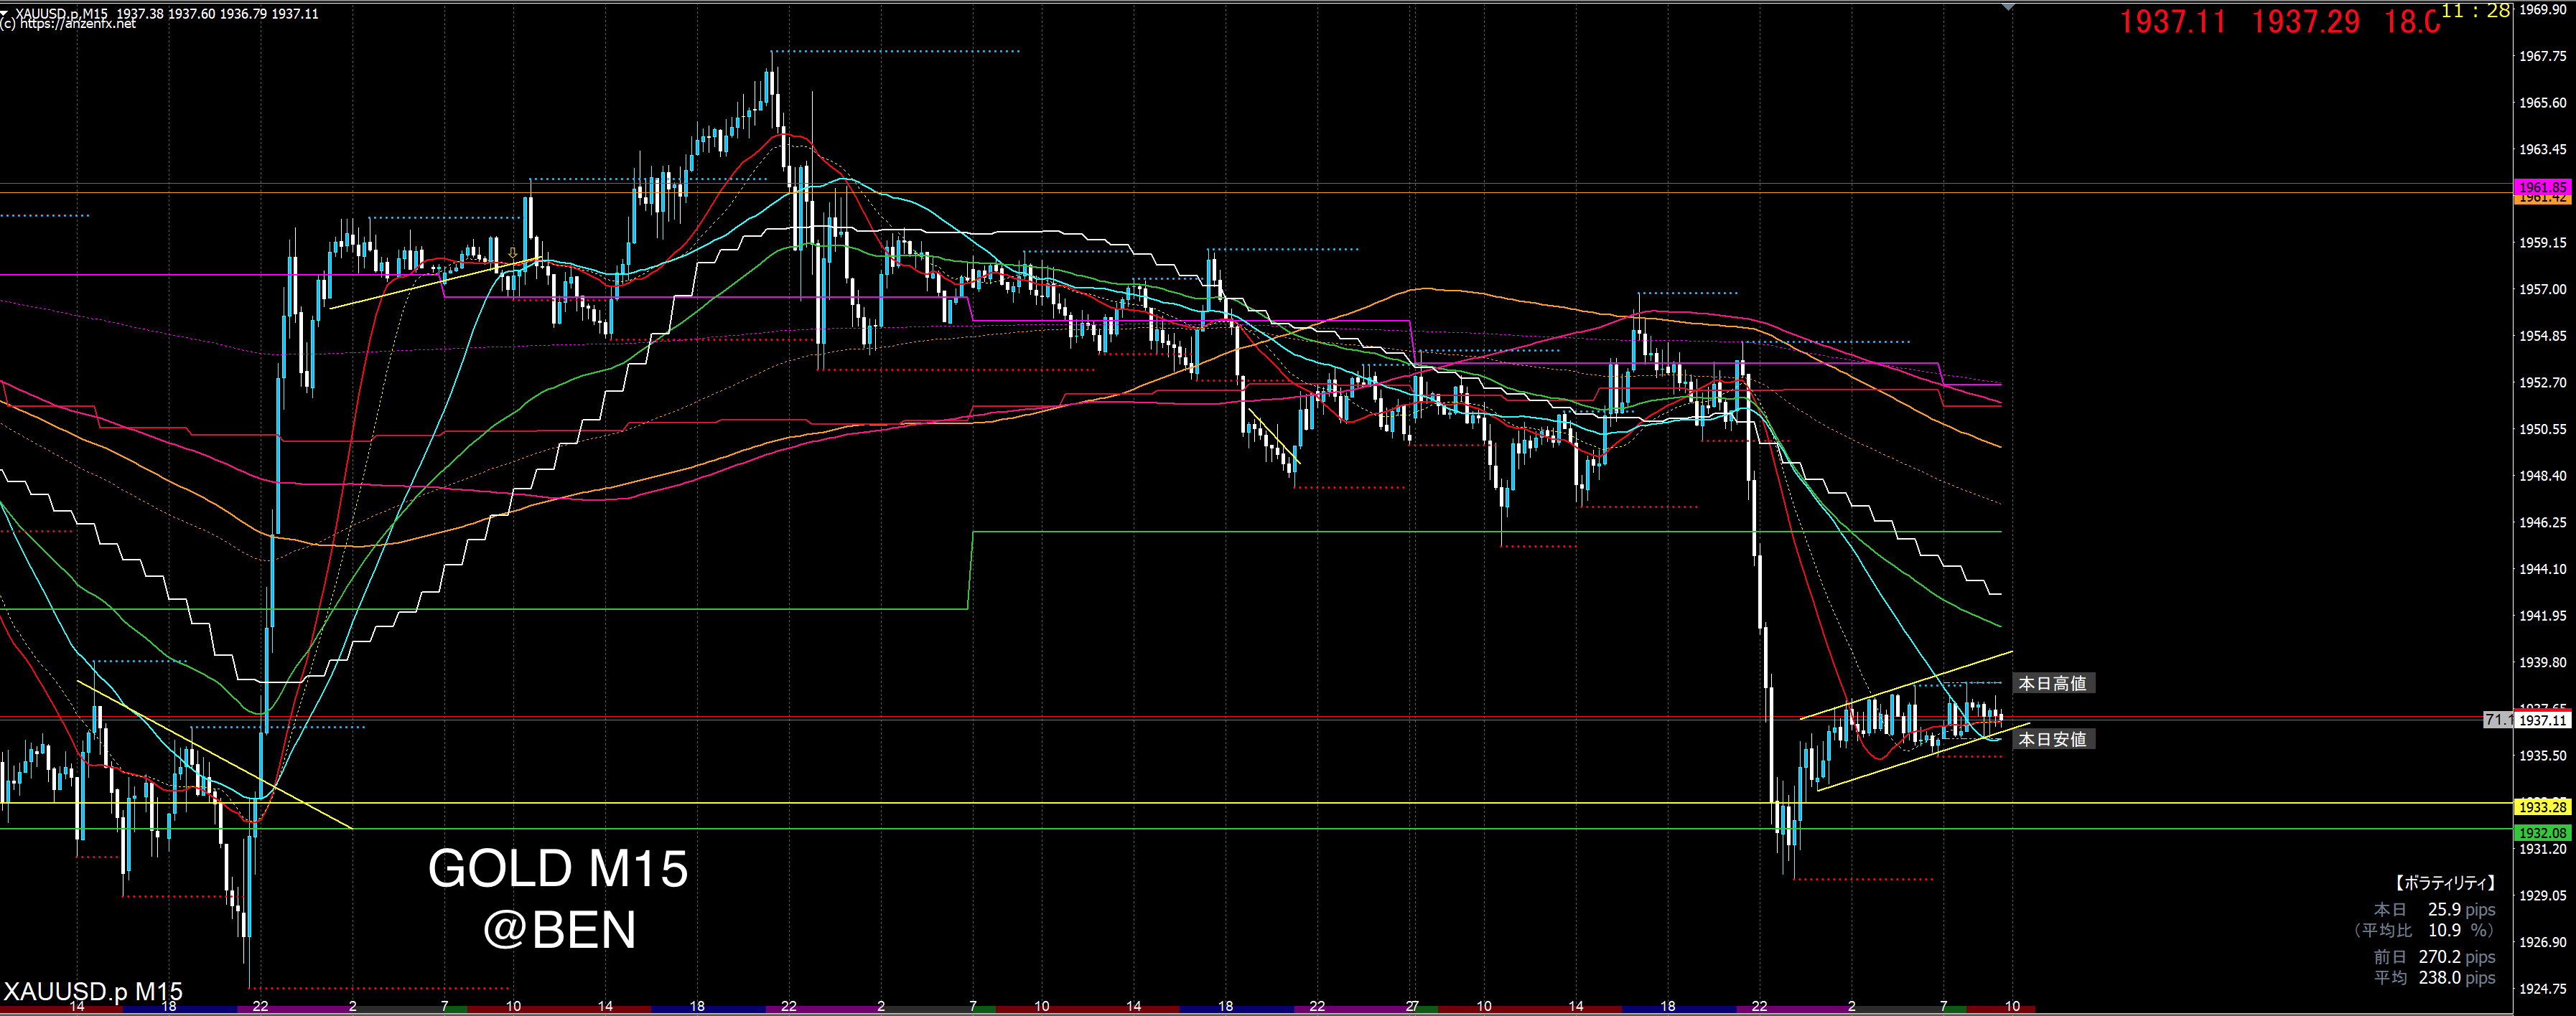2576x1016 pixels.
Task: Click the magenta 1961.85 price tag
Action: [x=2542, y=187]
